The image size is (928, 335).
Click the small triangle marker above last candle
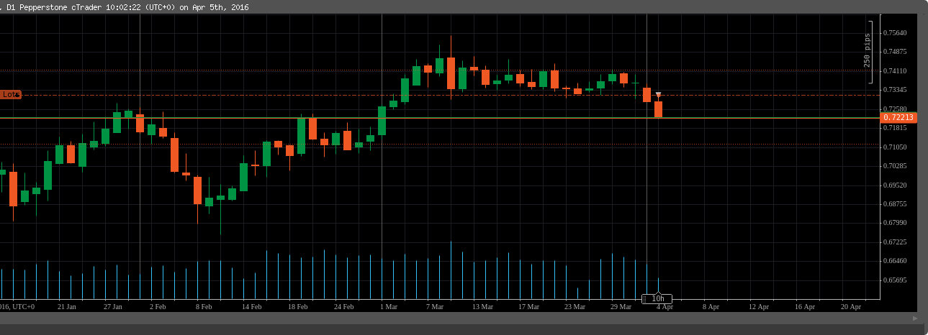click(x=658, y=95)
